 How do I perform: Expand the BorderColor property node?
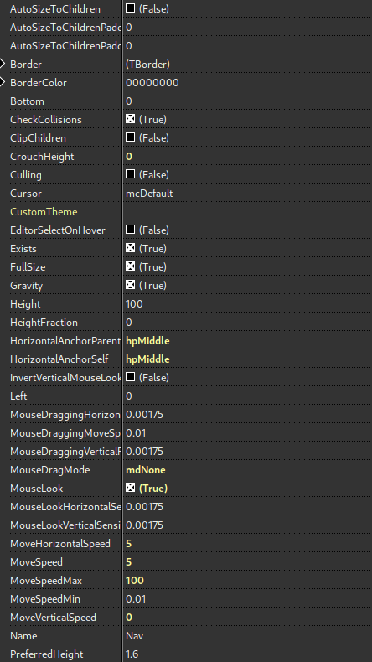pyautogui.click(x=3, y=82)
